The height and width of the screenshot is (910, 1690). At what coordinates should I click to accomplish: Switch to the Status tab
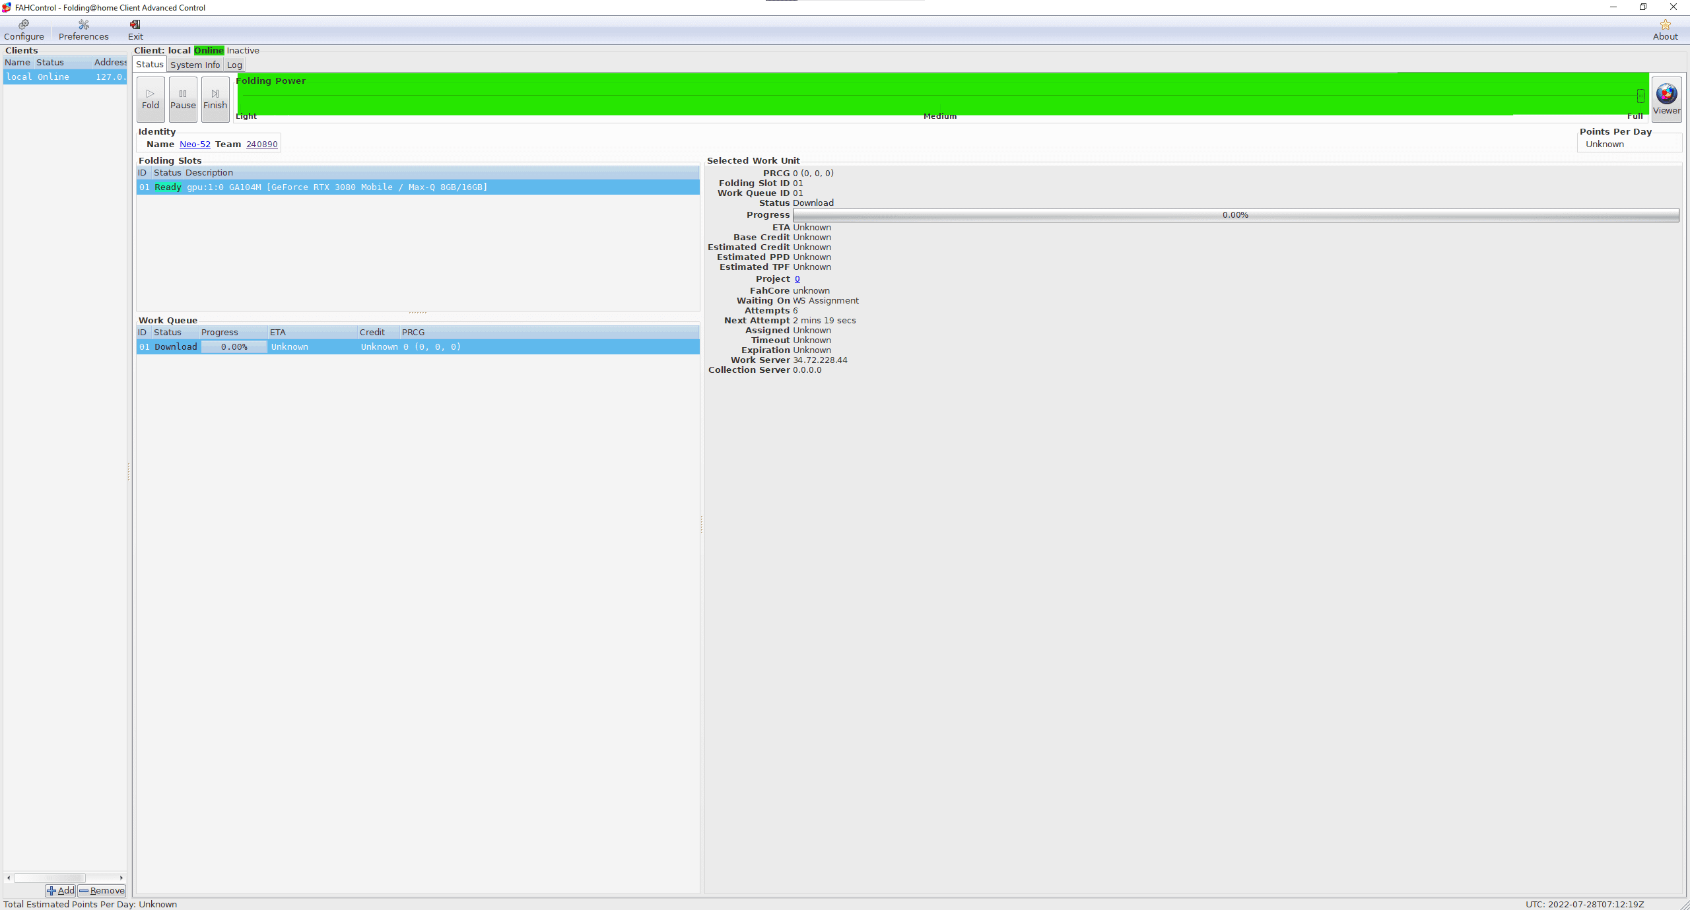149,64
